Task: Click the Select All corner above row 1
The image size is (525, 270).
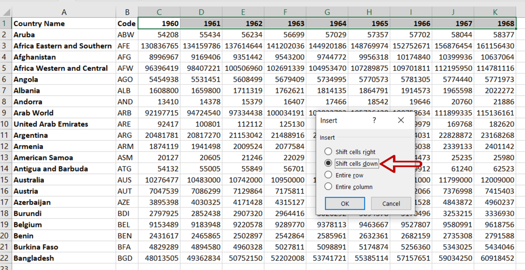Action: click(x=5, y=12)
